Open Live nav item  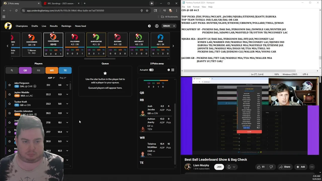point(44,26)
